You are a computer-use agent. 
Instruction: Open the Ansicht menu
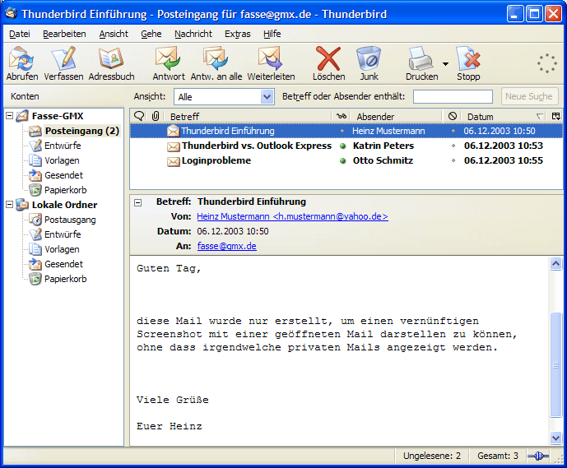click(x=114, y=34)
